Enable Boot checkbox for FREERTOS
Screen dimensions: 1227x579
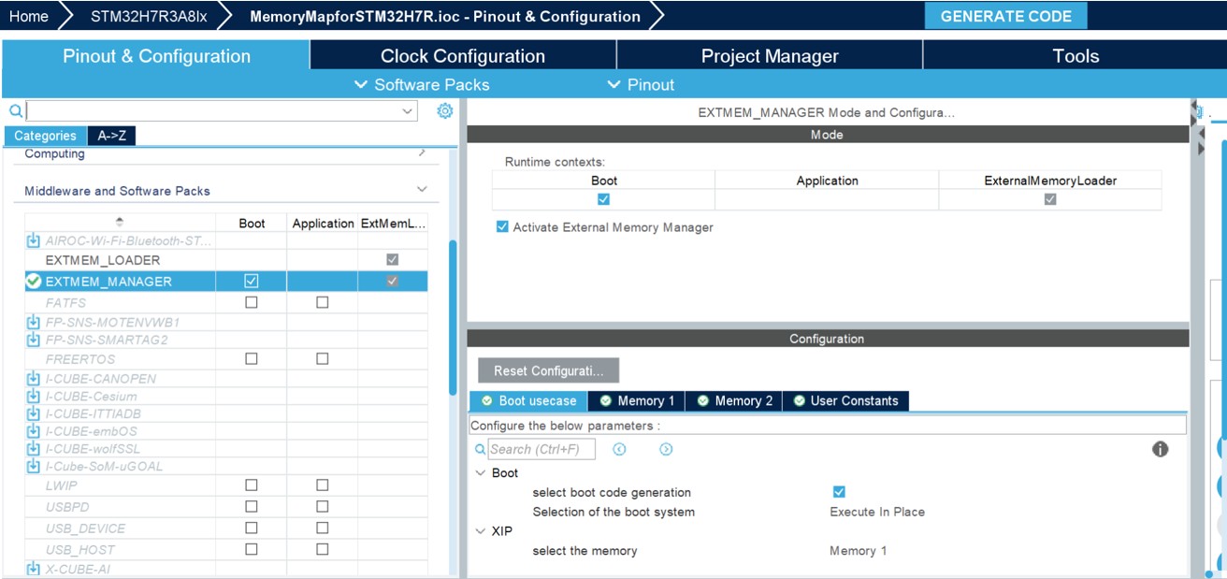pos(251,359)
